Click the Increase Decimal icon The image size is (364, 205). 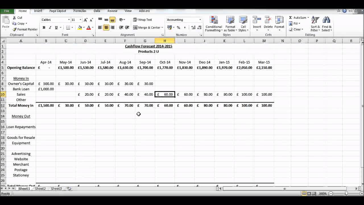tap(193, 27)
